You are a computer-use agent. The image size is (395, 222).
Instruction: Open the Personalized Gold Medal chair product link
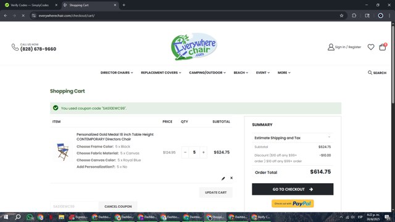click(x=115, y=137)
